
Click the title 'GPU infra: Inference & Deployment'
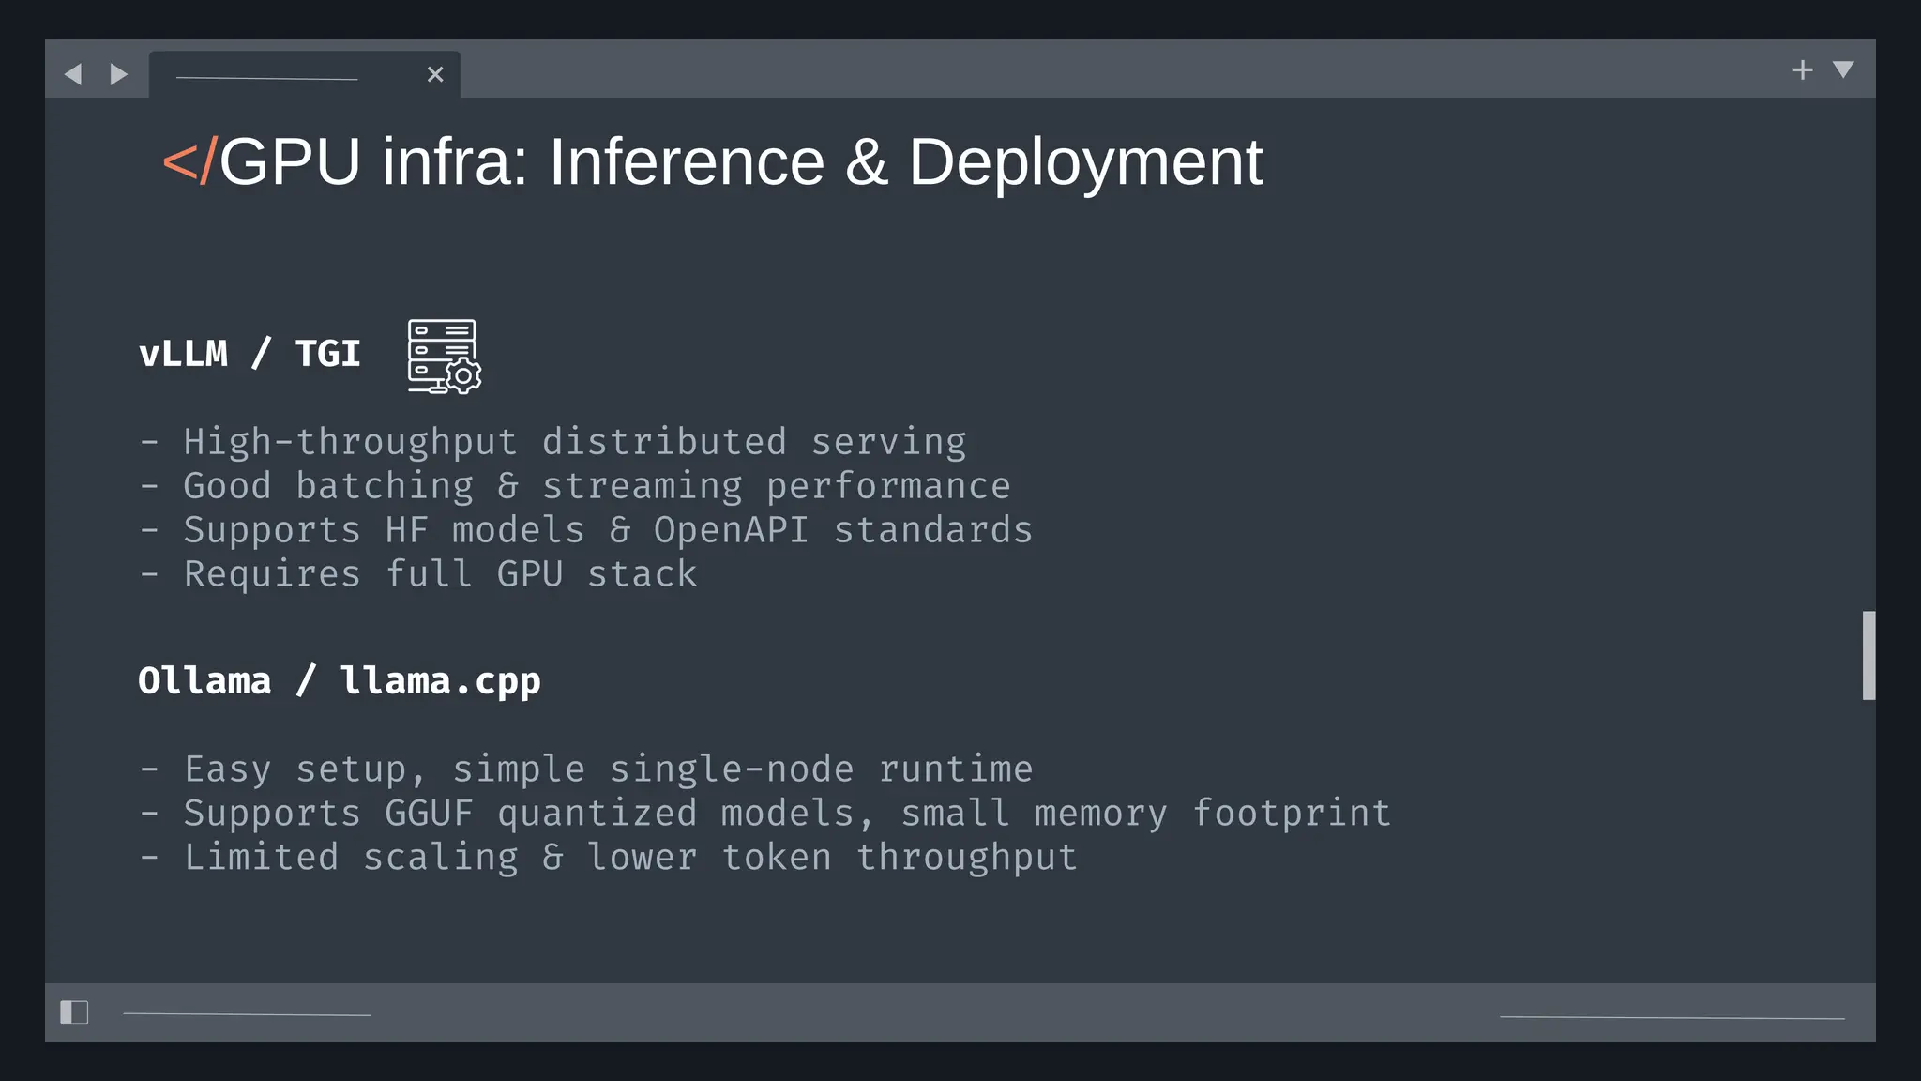coord(741,162)
